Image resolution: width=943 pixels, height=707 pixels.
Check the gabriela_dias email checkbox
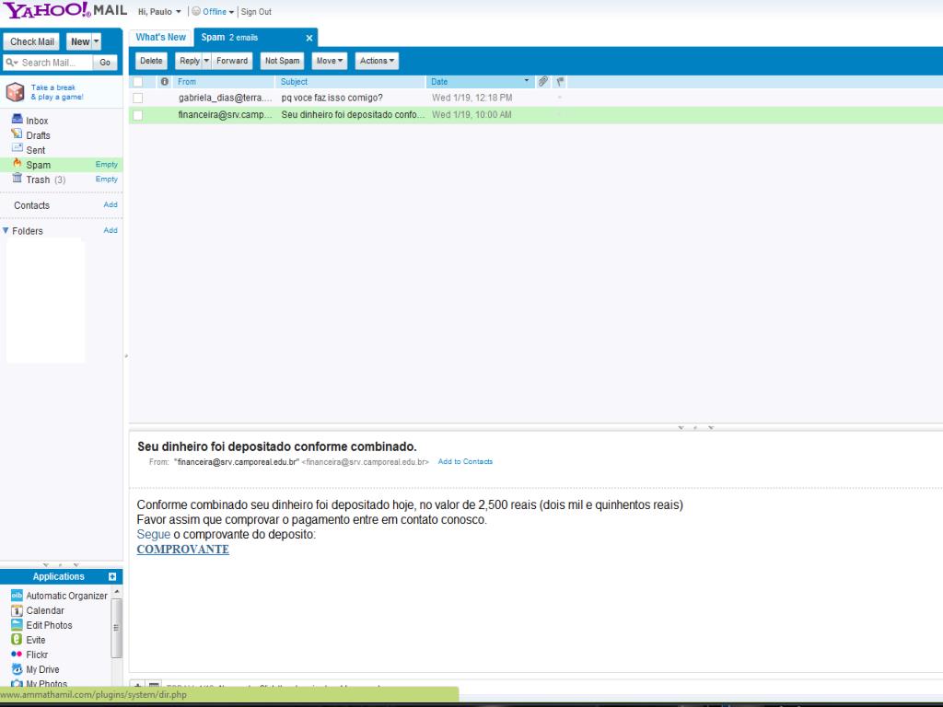pyautogui.click(x=138, y=98)
